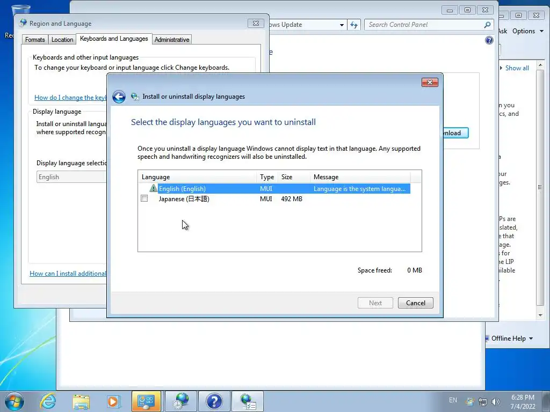Click Show all in Help window
Viewport: 550px width, 412px height.
pyautogui.click(x=517, y=68)
